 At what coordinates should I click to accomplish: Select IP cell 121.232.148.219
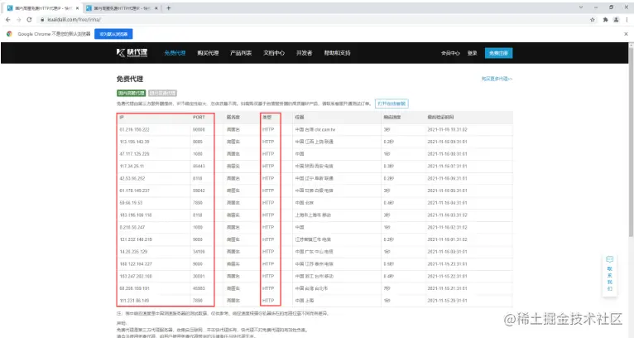[x=136, y=239]
